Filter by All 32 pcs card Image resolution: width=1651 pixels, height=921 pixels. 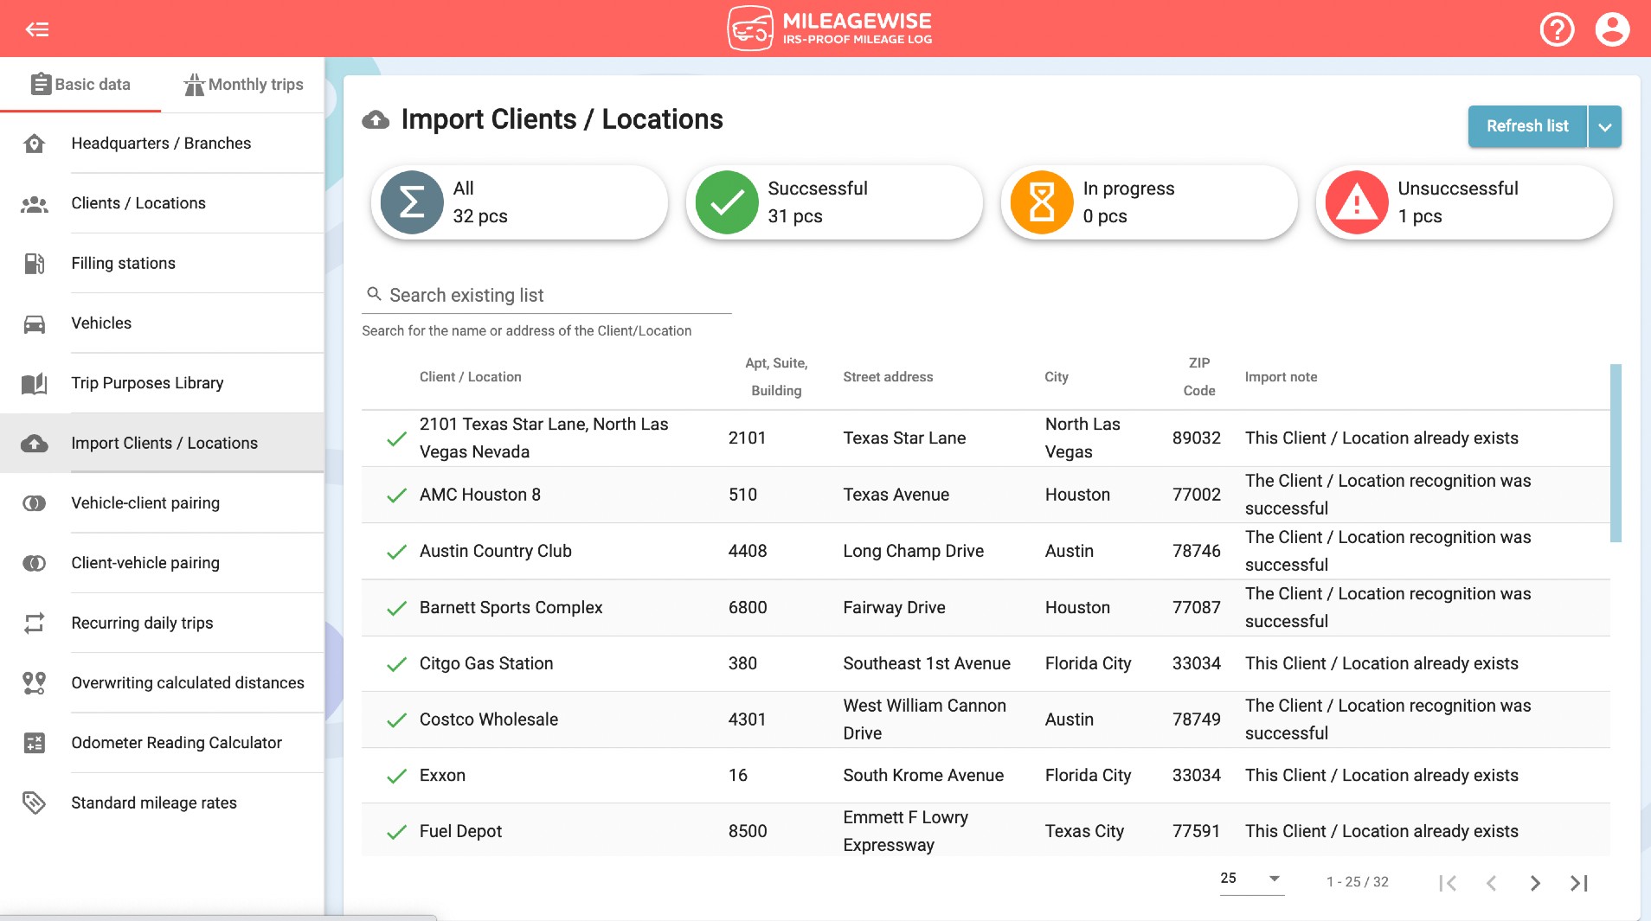pos(519,202)
